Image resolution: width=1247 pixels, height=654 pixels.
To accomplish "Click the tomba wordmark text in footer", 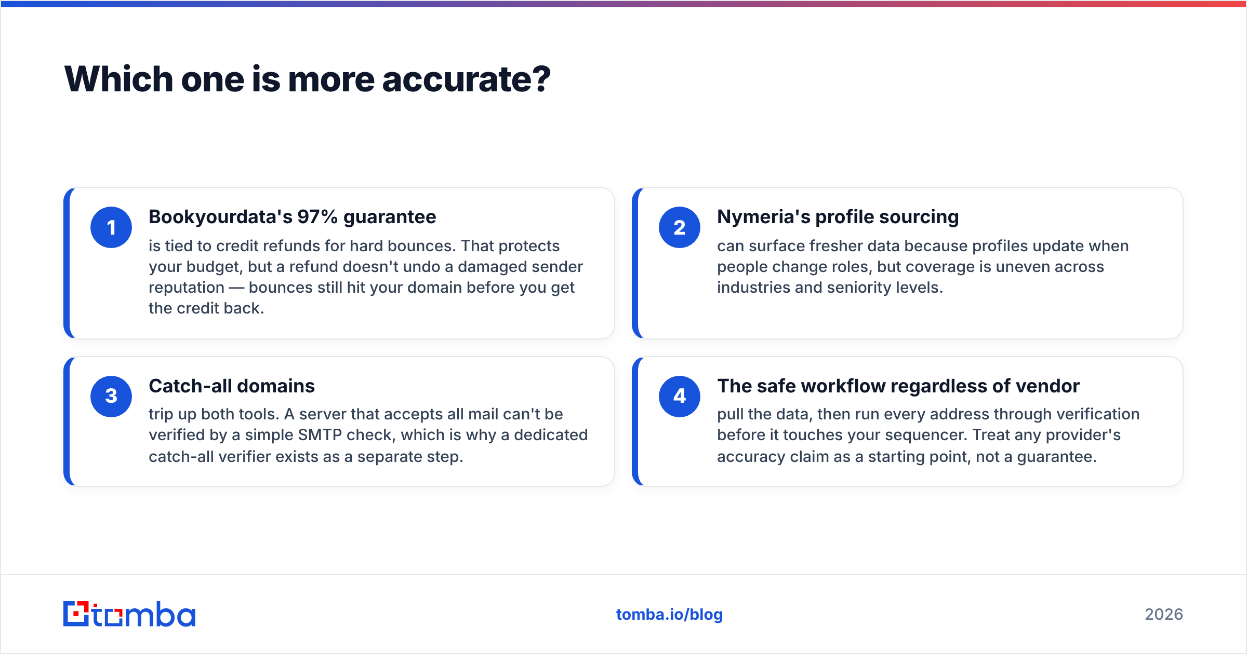I will [x=144, y=614].
